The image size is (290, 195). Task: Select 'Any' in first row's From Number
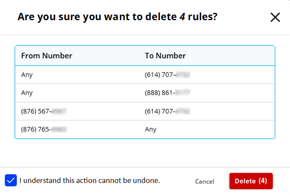(x=27, y=75)
